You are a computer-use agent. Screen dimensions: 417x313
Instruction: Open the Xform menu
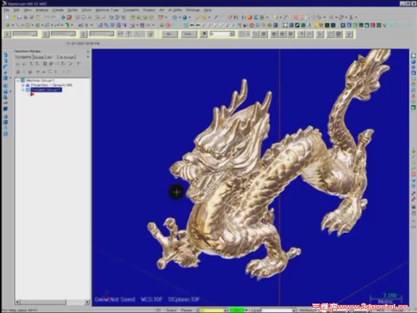click(87, 10)
